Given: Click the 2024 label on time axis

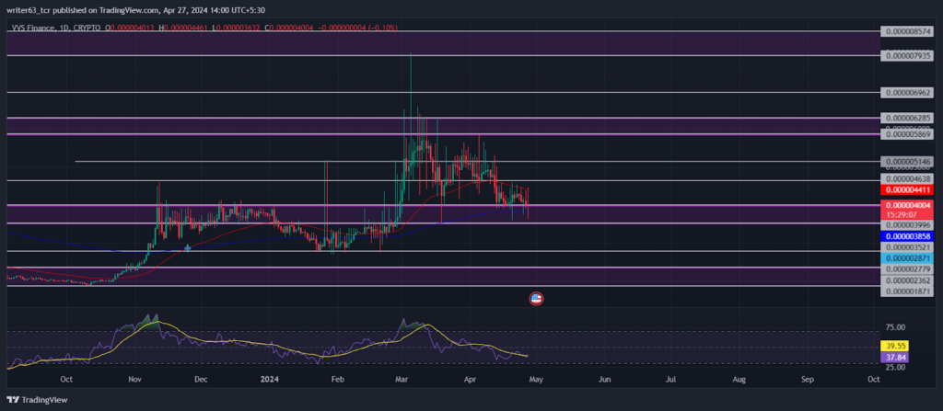Looking at the screenshot, I should pyautogui.click(x=269, y=380).
